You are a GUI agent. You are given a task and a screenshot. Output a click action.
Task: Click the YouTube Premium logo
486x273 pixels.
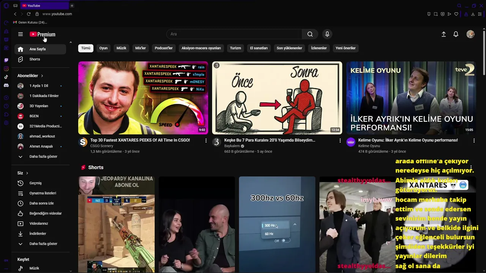coord(43,34)
